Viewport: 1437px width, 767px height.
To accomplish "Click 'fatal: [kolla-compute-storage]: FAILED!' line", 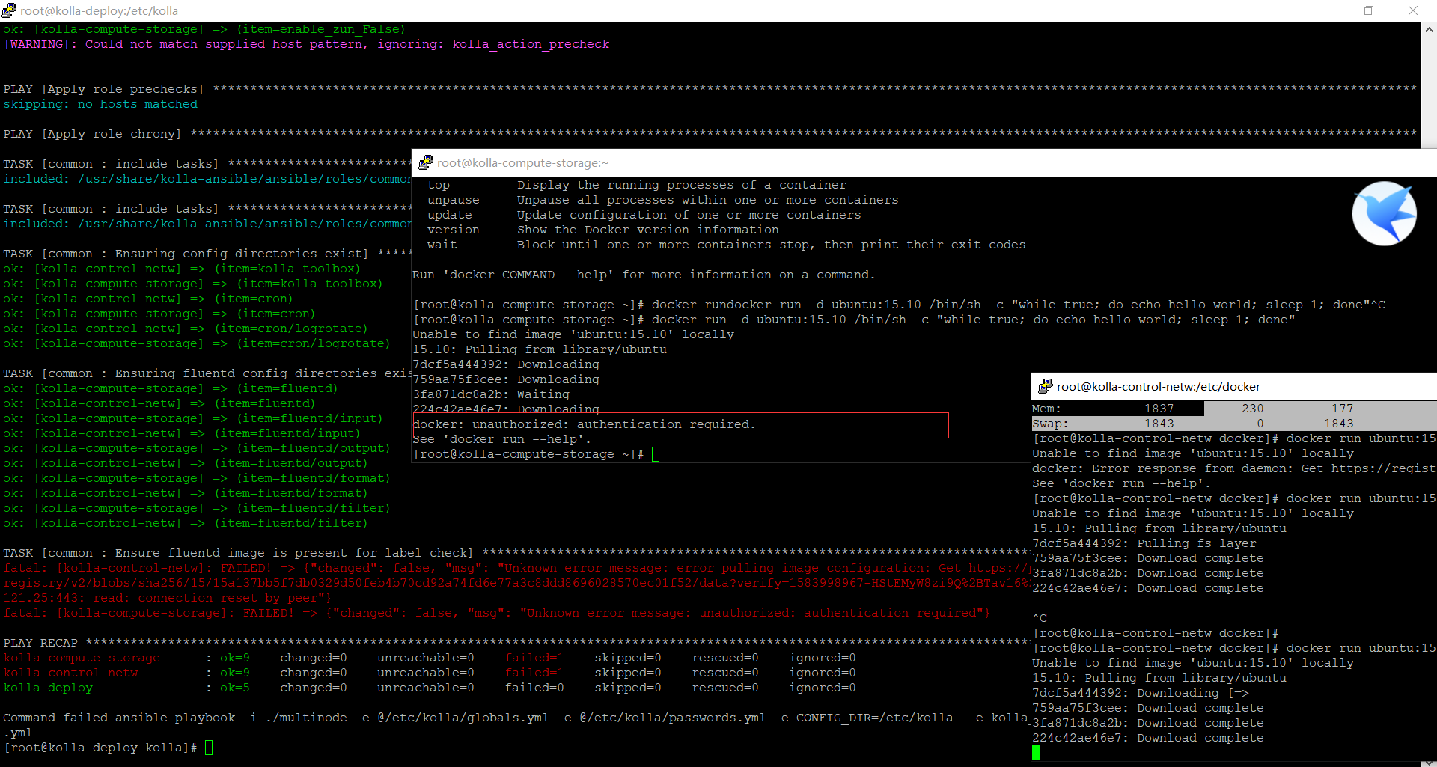I will click(x=496, y=613).
